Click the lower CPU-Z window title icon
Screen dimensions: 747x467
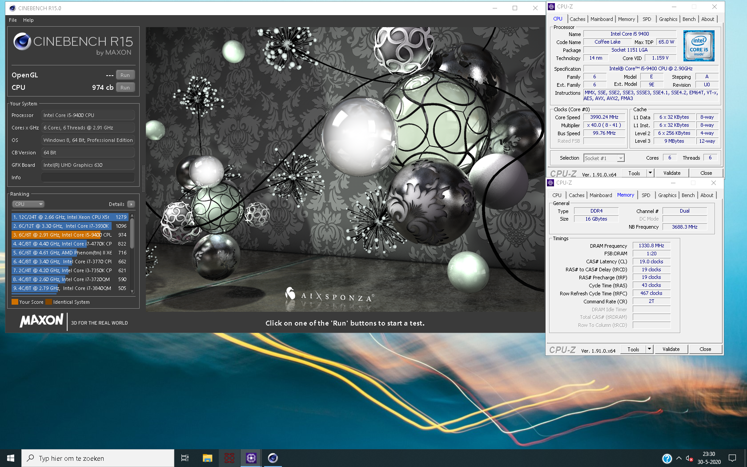[550, 183]
